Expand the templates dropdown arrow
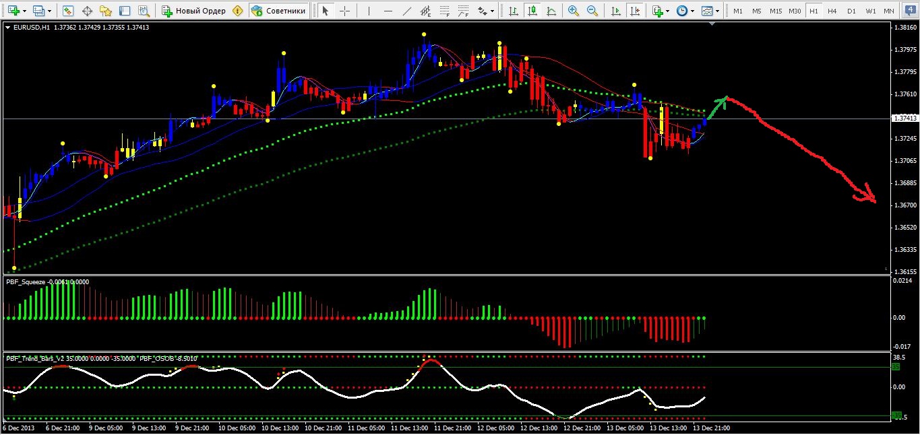This screenshot has height=435, width=920. click(718, 11)
